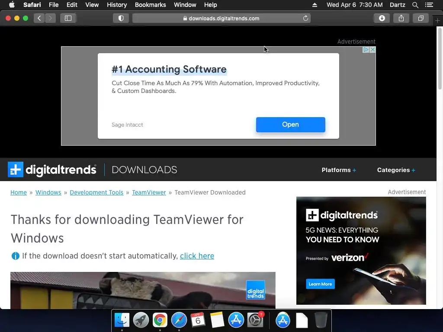Screen dimensions: 443x332
Task: Click the address bar URL field
Action: [221, 18]
